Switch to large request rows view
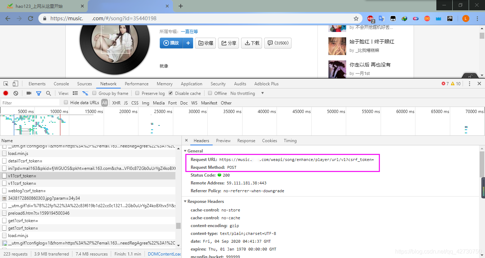The height and width of the screenshot is (258, 485). click(x=75, y=93)
